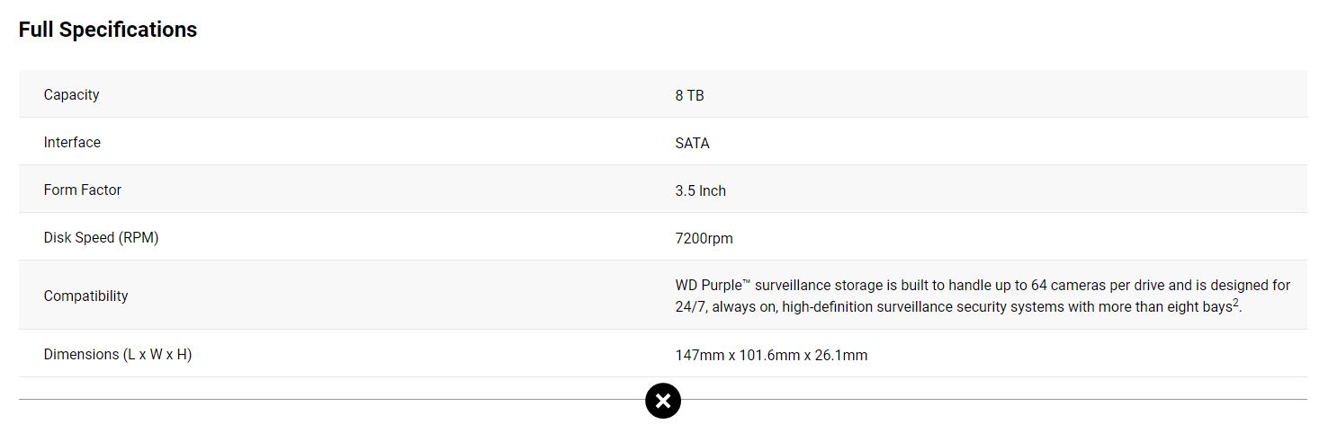Open footnote 2 superscript after "eight bays"

[1236, 303]
